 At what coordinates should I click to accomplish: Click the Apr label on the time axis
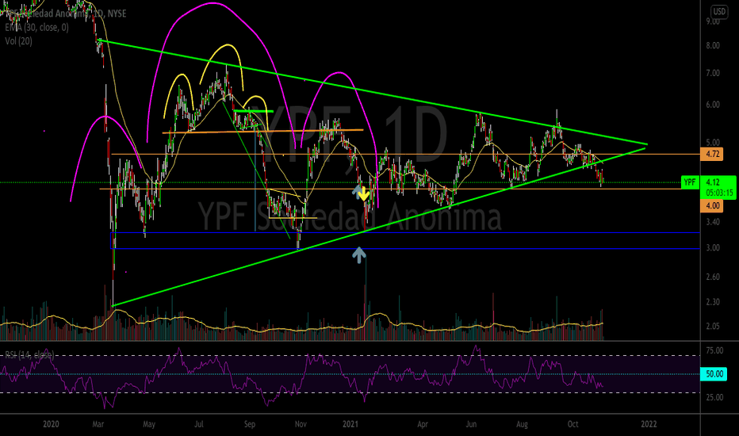coord(423,424)
